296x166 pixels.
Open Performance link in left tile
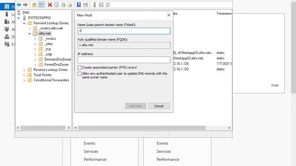pyautogui.click(x=95, y=160)
